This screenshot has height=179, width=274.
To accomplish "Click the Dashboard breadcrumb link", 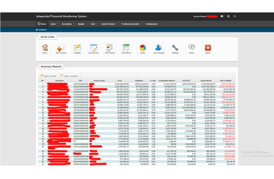I will click(x=42, y=30).
